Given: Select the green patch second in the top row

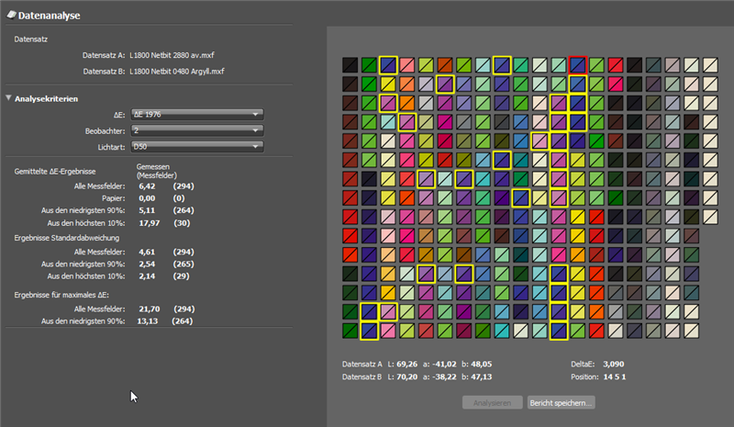Looking at the screenshot, I should pos(369,64).
